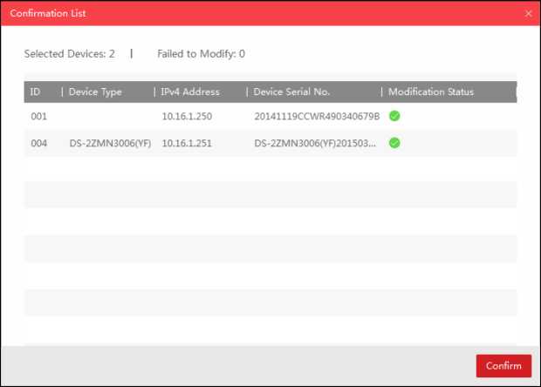Click serial number 20141119CCWR490340679B
541x387 pixels.
(317, 116)
